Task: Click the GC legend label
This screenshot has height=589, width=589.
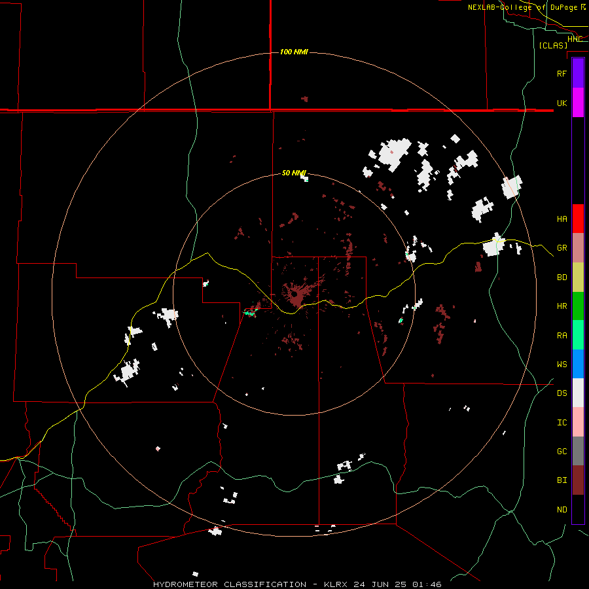Action: tap(562, 452)
